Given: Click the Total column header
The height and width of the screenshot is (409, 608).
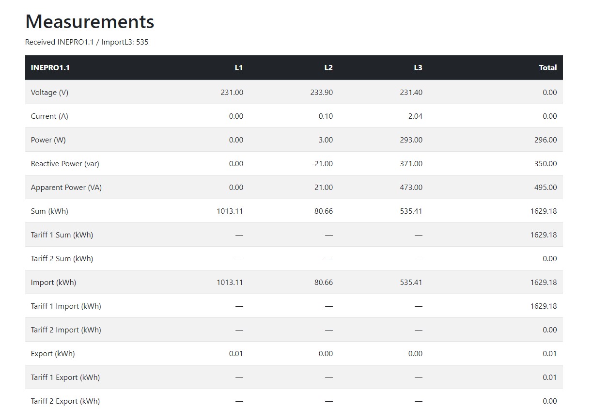Looking at the screenshot, I should [547, 68].
